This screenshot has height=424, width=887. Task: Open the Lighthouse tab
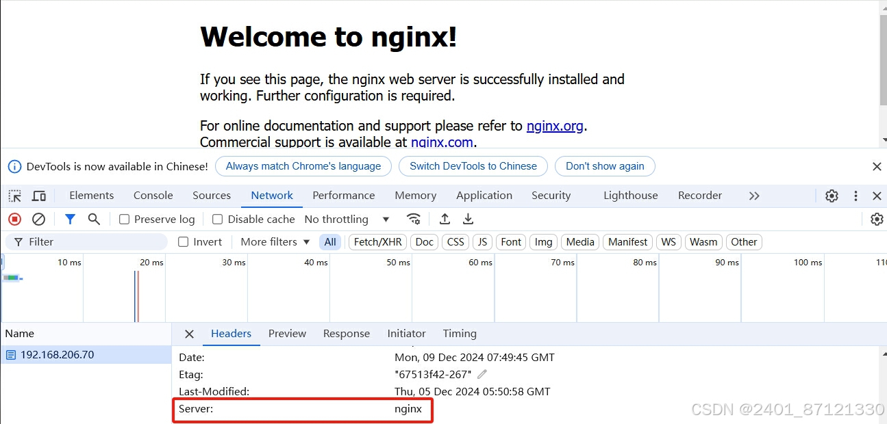tap(630, 196)
